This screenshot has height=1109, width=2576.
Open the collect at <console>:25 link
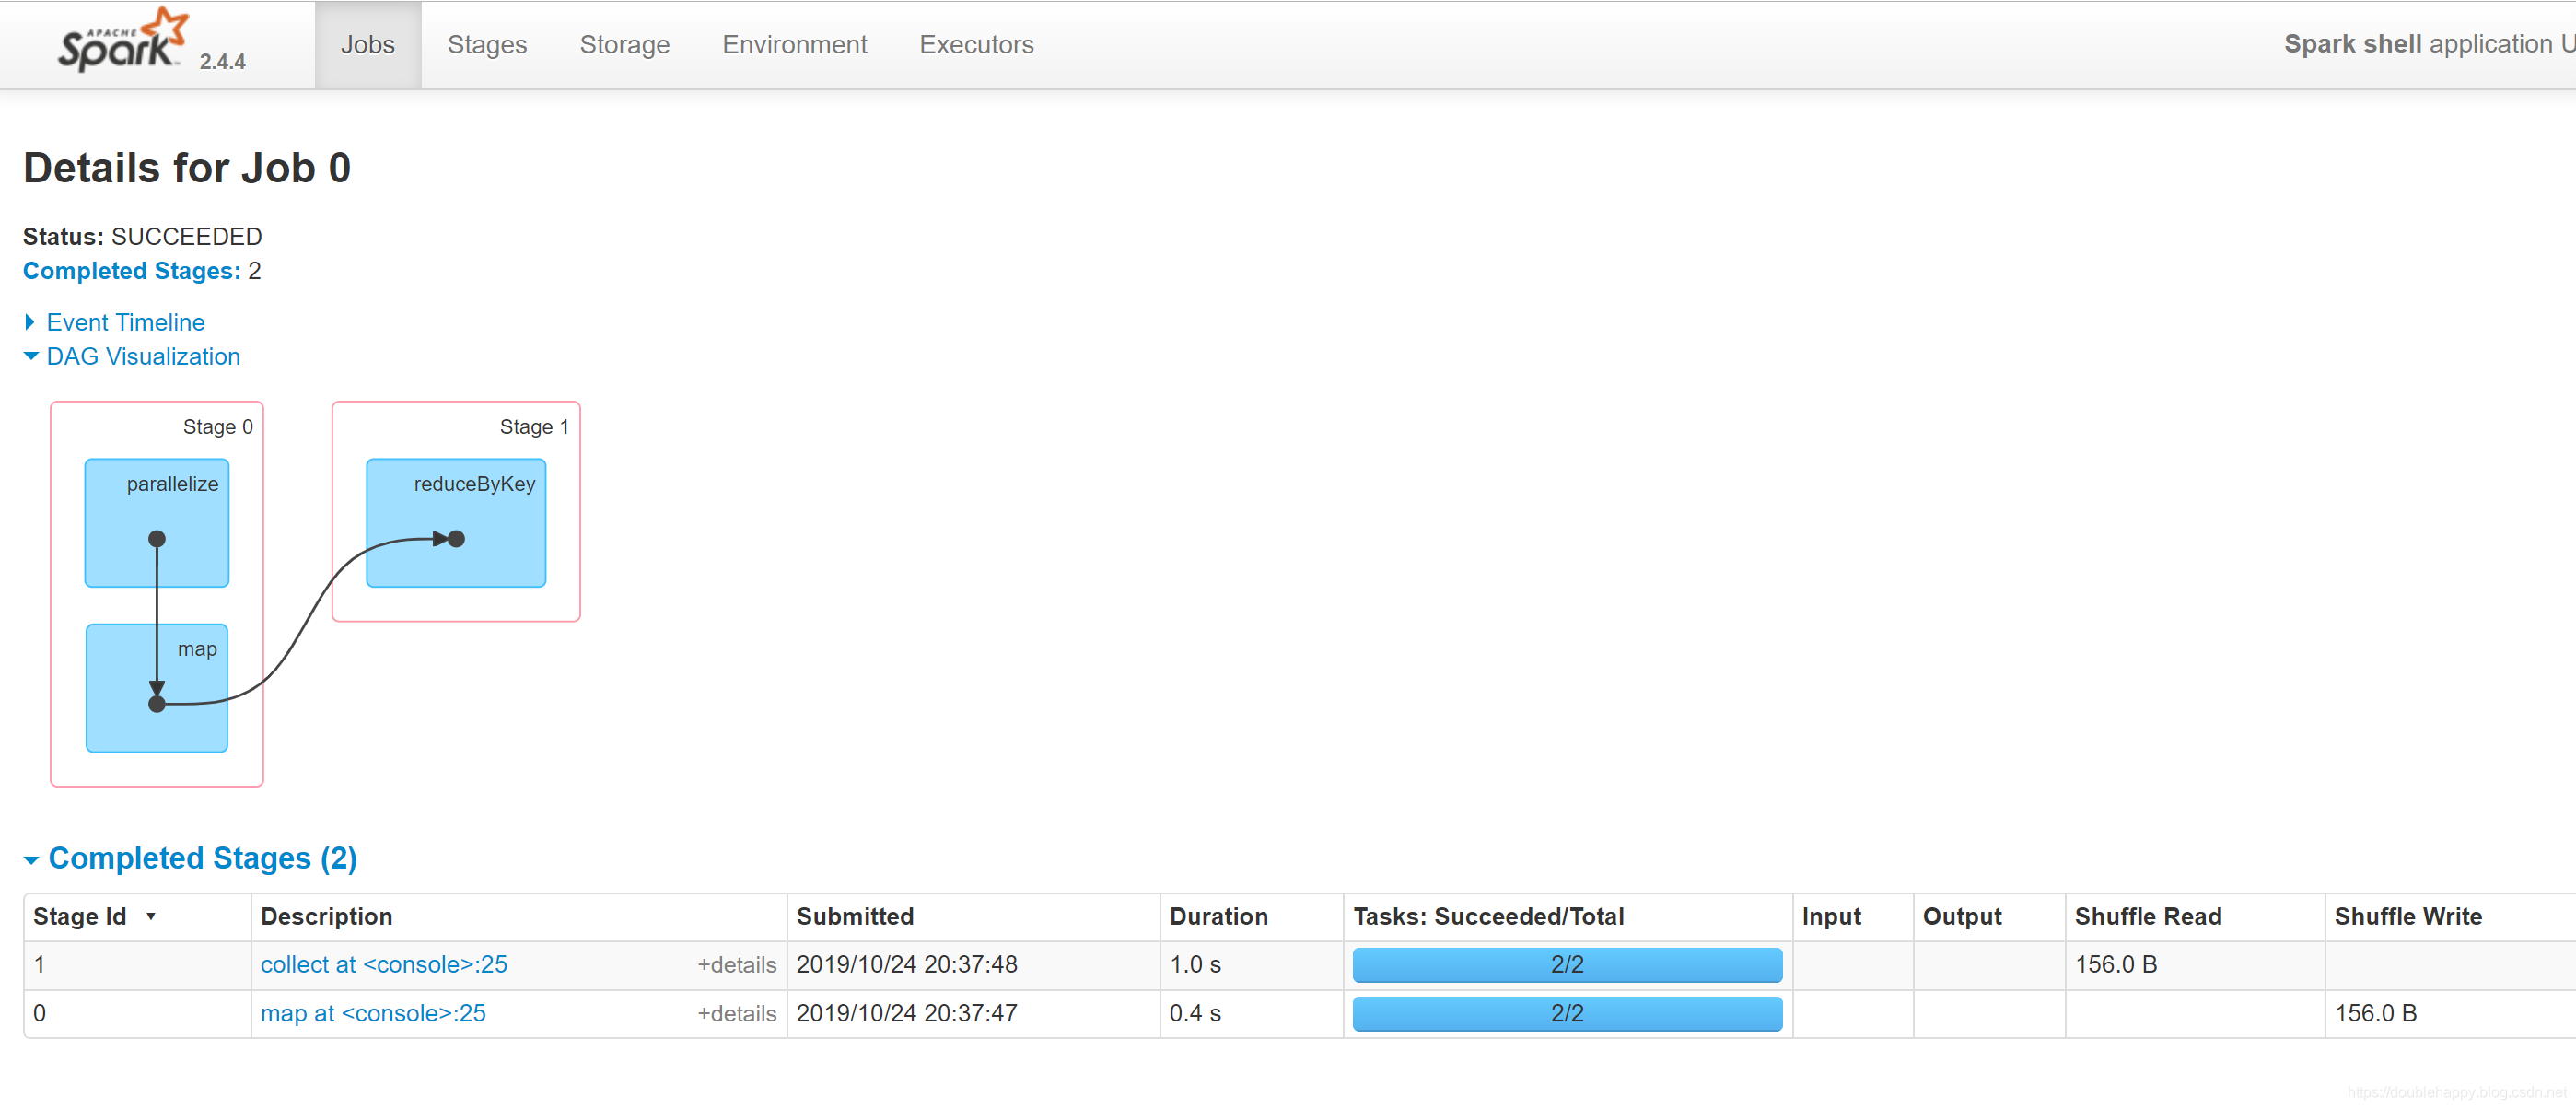[384, 965]
